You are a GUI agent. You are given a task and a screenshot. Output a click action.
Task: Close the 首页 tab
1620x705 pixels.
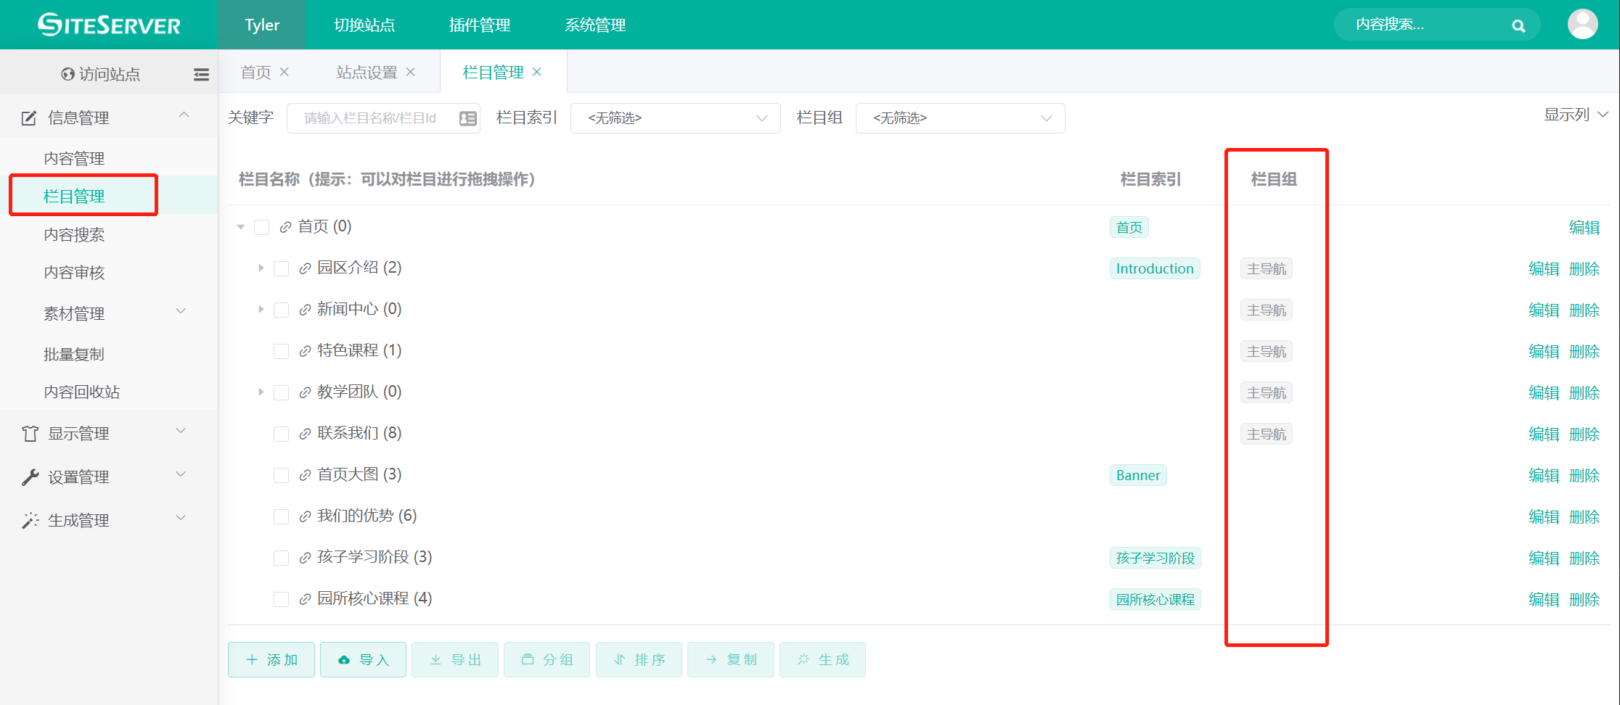pyautogui.click(x=285, y=72)
